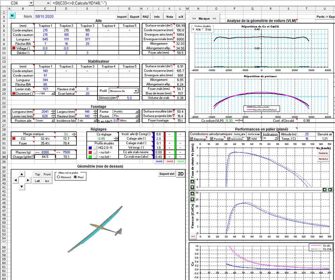Image resolution: width=335 pixels, height=280 pixels.
Task: Click the green color swatch in Profils étudiés
Action: point(90,157)
